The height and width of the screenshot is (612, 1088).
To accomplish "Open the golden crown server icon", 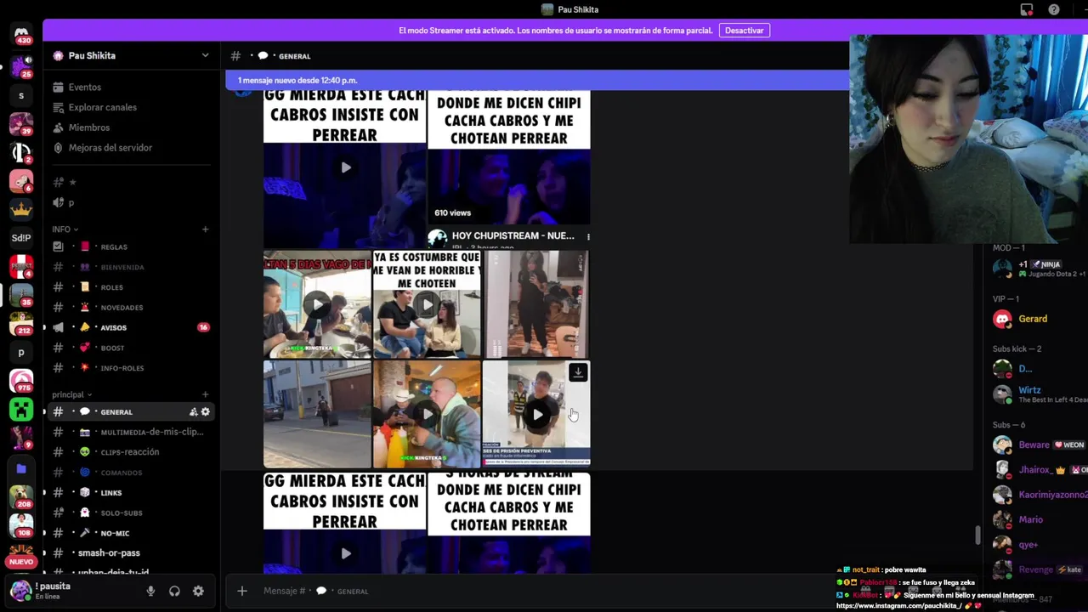I will pos(21,208).
